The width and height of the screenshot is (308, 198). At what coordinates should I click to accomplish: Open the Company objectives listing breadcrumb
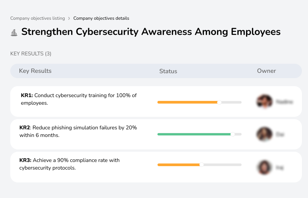pyautogui.click(x=38, y=18)
